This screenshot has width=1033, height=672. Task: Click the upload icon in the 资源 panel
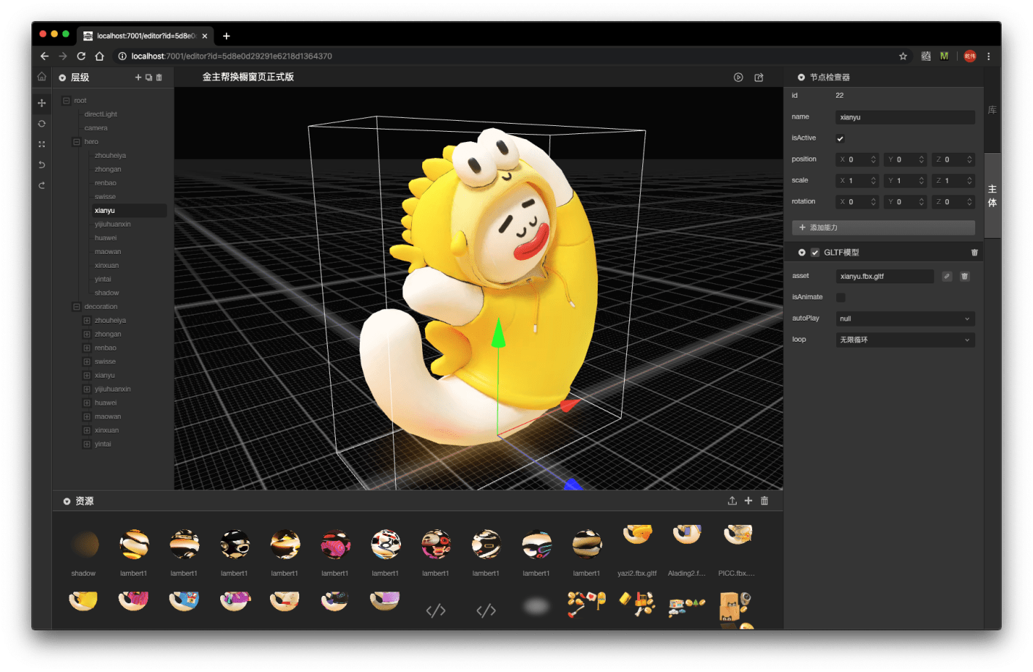(732, 501)
